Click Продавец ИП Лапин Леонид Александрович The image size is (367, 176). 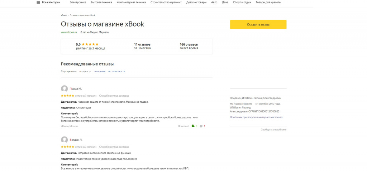256,98
